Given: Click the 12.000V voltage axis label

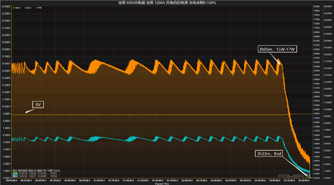Looking at the screenshot, I should (x=6, y=92).
